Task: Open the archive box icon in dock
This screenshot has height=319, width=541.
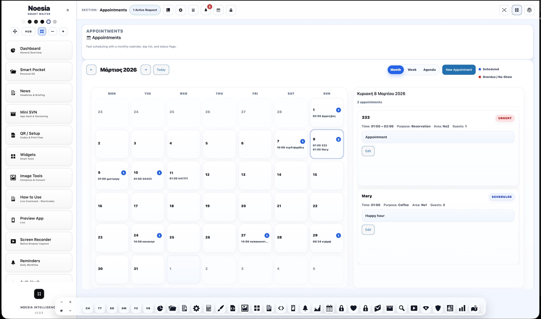Action: (x=390, y=308)
